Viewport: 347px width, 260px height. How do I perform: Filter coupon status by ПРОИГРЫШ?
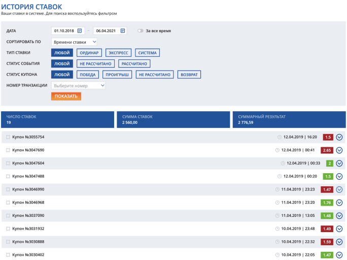(117, 75)
